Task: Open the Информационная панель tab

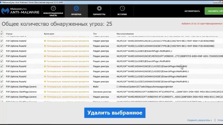Action: (x=53, y=11)
